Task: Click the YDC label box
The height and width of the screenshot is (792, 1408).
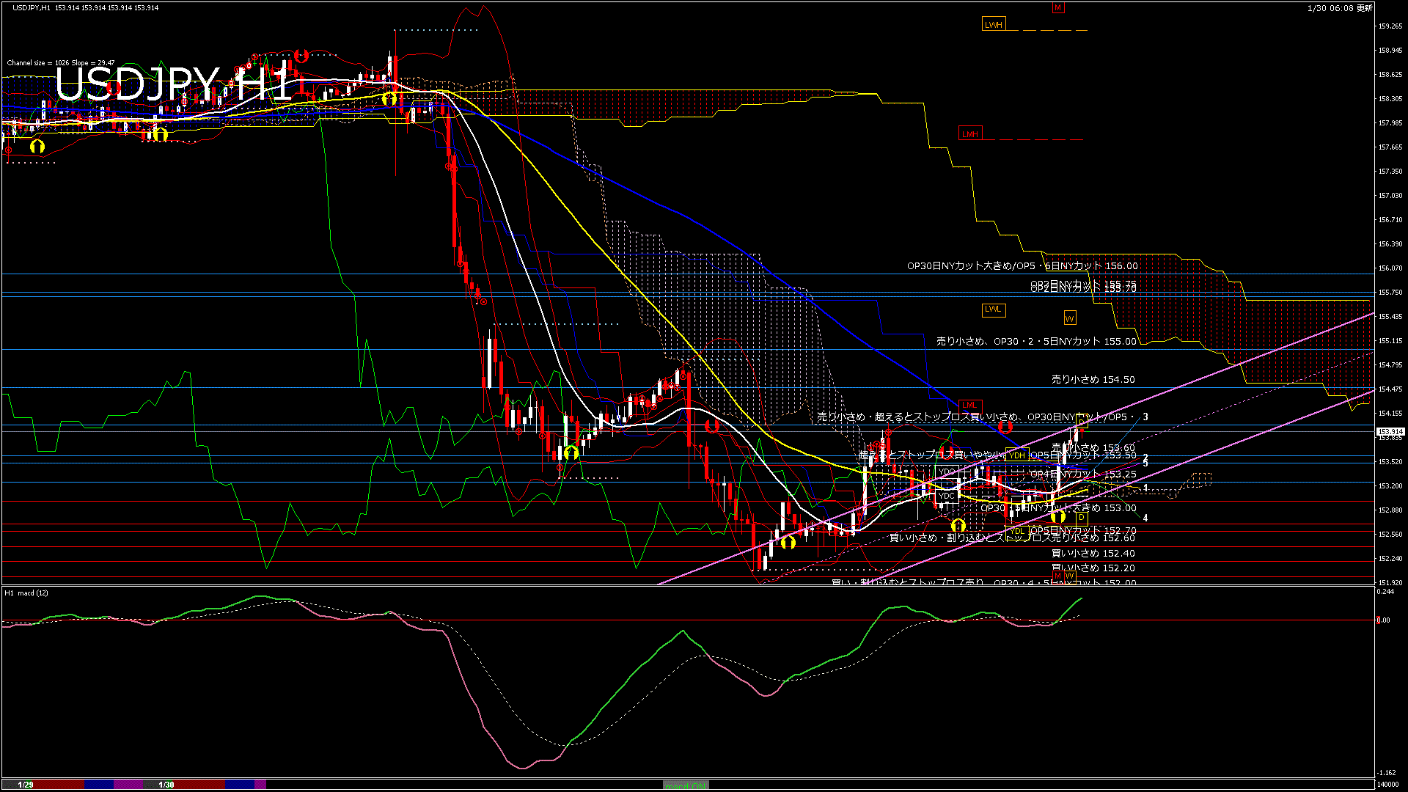Action: tap(946, 497)
